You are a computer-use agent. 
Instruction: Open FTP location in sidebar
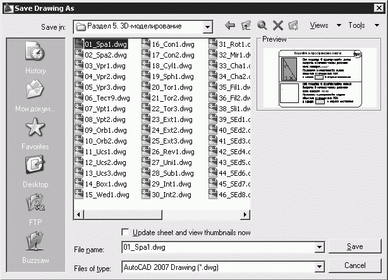coord(35,209)
